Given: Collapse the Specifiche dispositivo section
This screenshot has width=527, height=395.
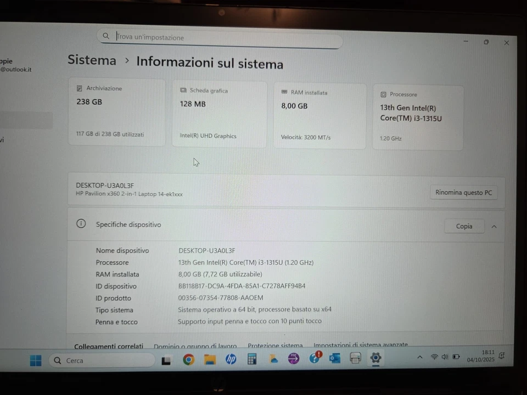Looking at the screenshot, I should tap(494, 226).
